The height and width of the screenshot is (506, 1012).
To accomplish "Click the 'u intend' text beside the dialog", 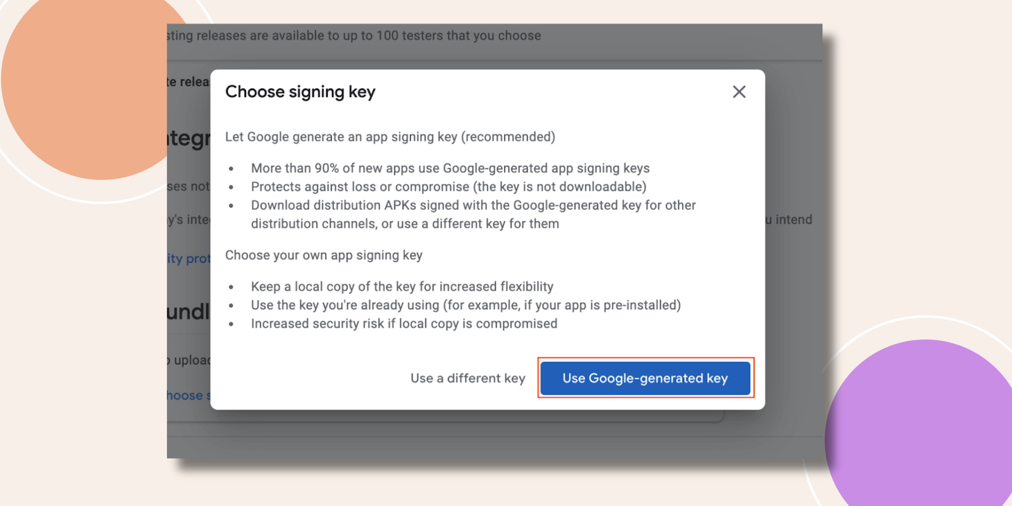I will coord(788,219).
